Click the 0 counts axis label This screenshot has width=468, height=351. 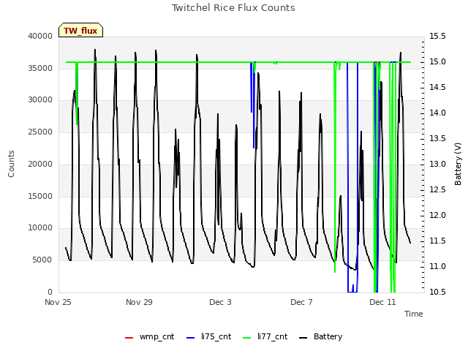click(x=50, y=292)
